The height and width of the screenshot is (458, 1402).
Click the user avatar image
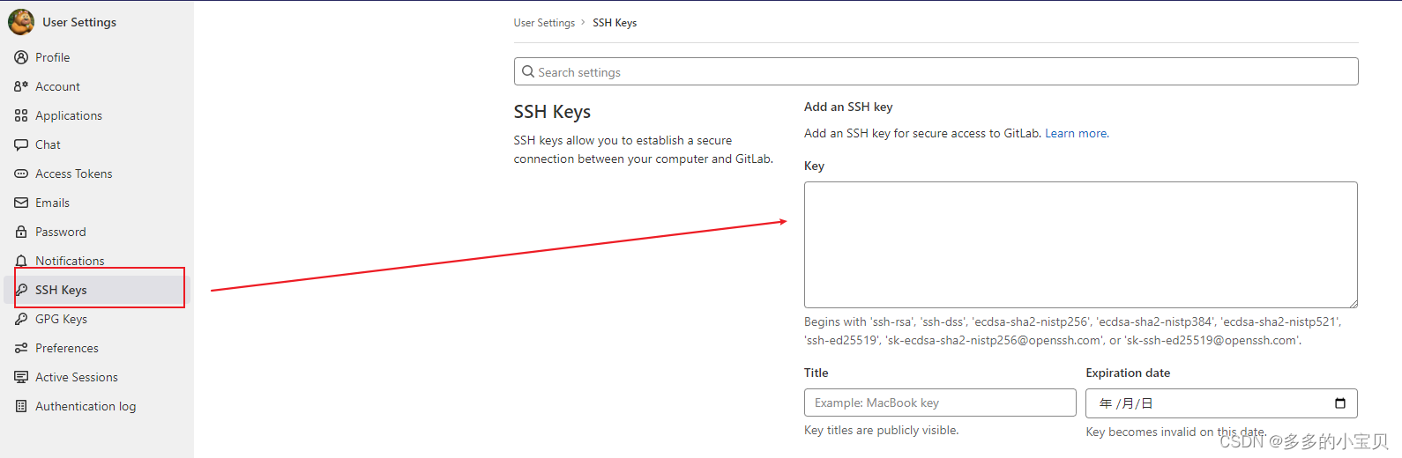click(21, 22)
